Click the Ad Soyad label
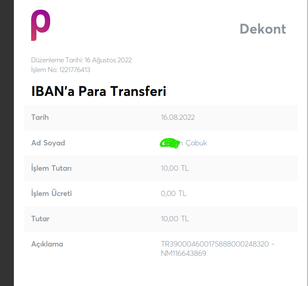The width and height of the screenshot is (308, 286). click(48, 143)
